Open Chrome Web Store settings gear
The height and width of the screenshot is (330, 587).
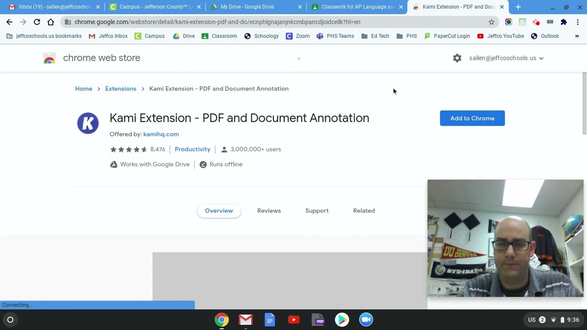point(457,58)
